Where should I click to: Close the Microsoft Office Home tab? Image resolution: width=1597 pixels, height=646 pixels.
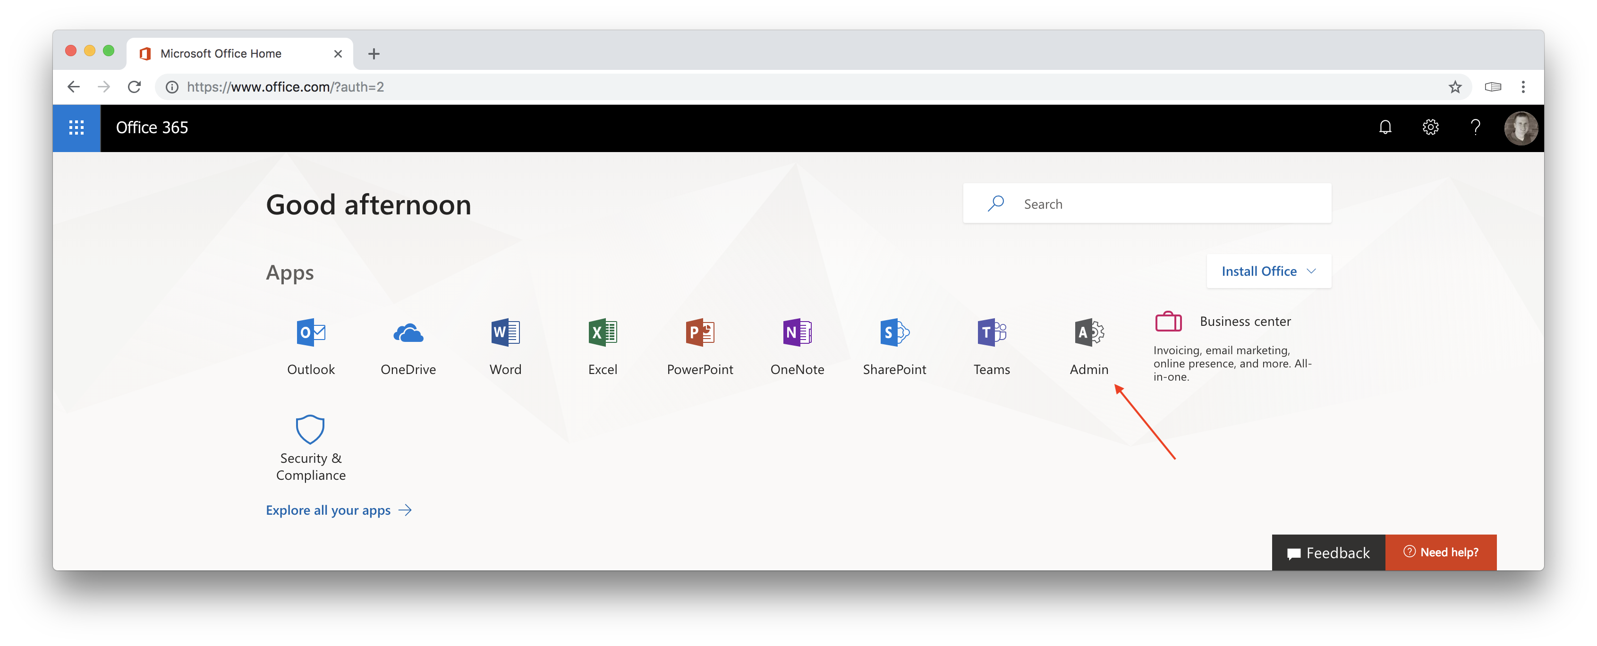[x=338, y=54]
